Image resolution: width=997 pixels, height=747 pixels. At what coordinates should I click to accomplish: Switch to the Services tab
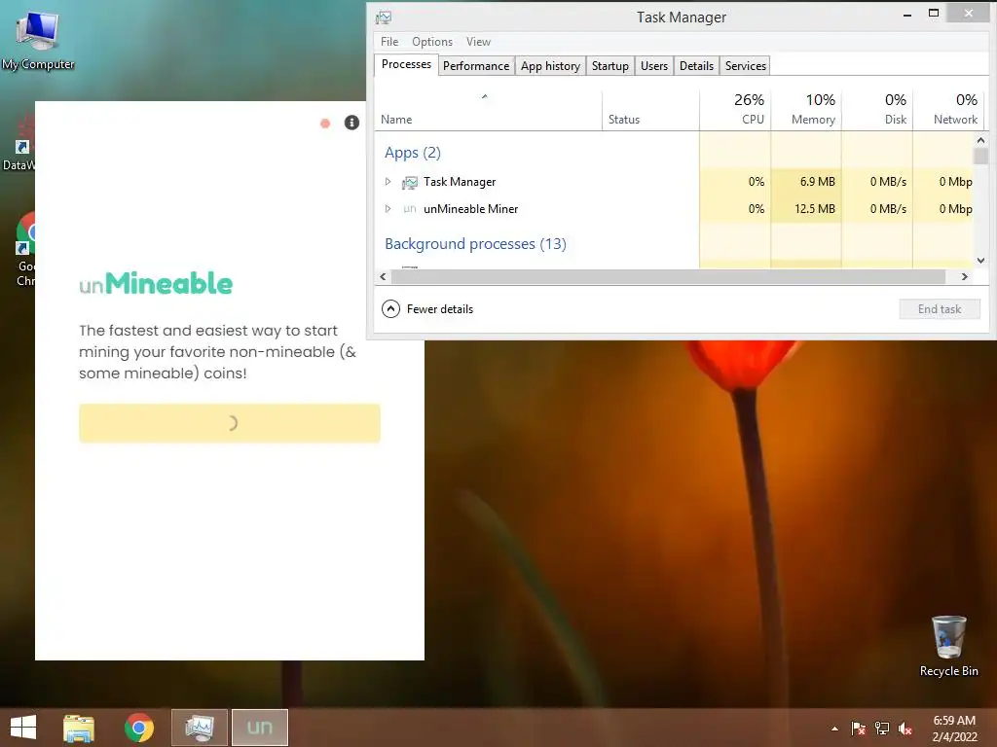[745, 66]
